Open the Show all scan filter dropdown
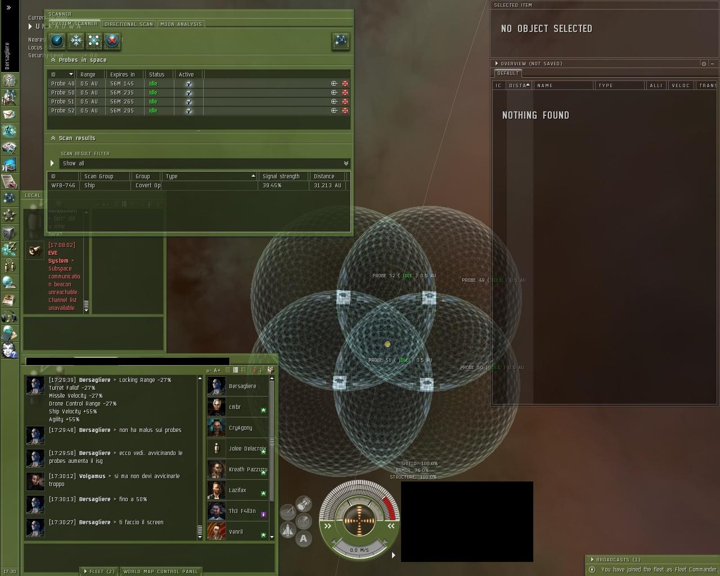 coord(204,163)
